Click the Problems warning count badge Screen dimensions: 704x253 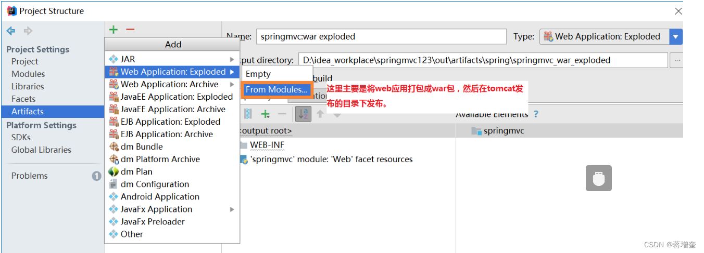tap(96, 176)
